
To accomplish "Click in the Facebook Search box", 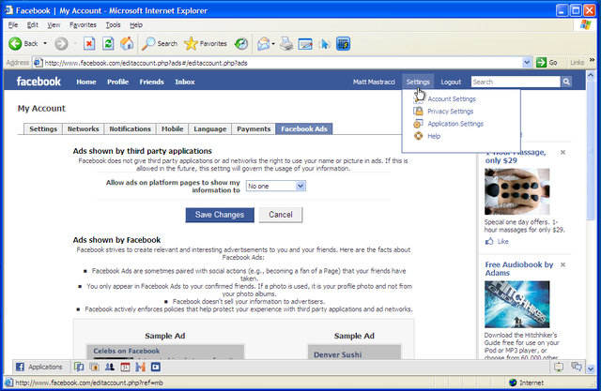I will coord(516,82).
